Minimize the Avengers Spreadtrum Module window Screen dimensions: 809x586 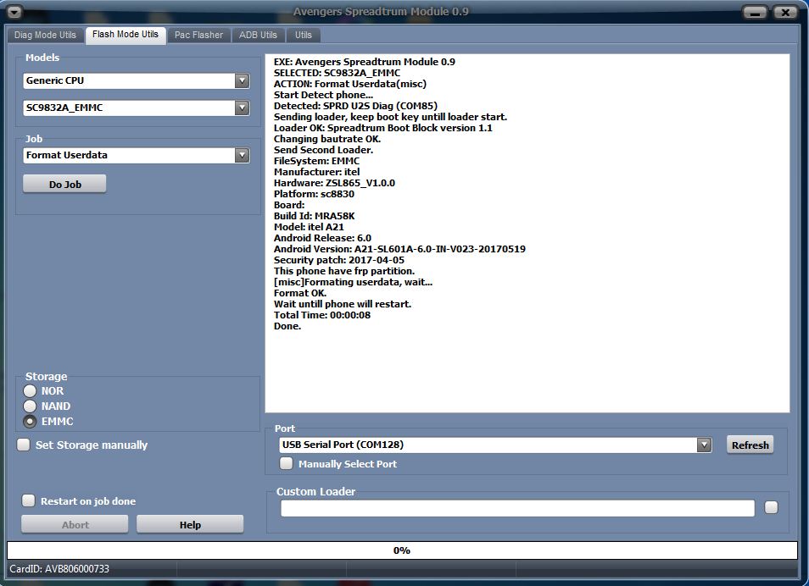755,13
